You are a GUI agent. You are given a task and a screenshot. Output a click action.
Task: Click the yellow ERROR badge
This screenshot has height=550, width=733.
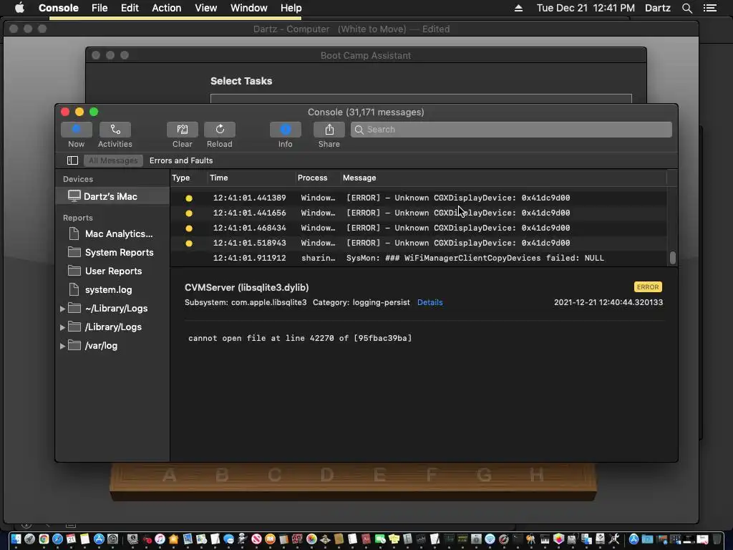tap(648, 286)
